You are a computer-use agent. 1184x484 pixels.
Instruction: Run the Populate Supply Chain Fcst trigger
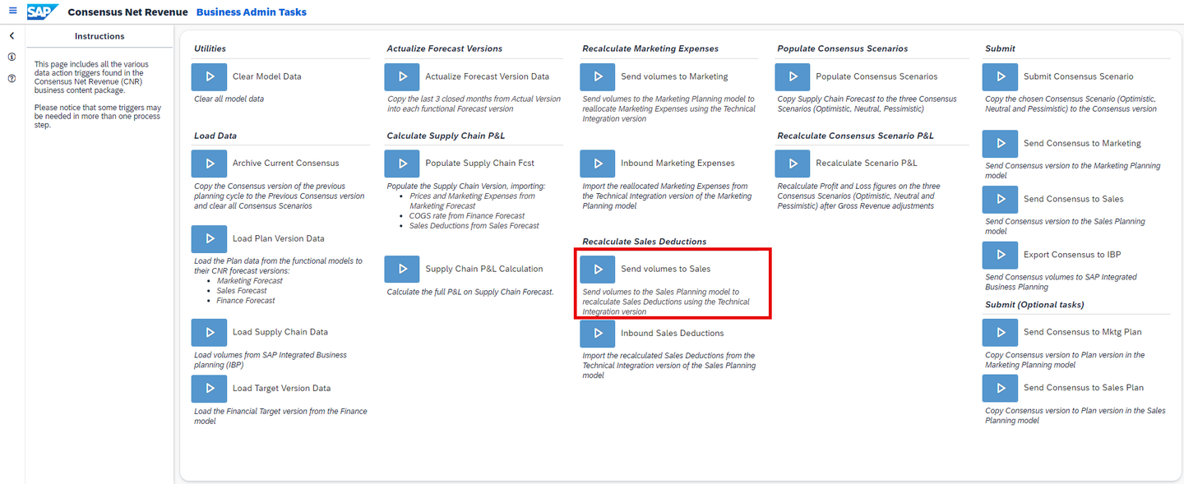click(x=402, y=164)
